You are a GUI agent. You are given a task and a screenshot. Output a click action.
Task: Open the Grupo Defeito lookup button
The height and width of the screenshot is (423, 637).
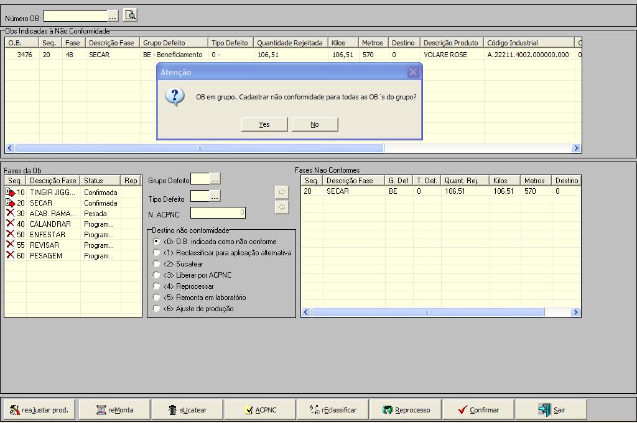coord(215,180)
